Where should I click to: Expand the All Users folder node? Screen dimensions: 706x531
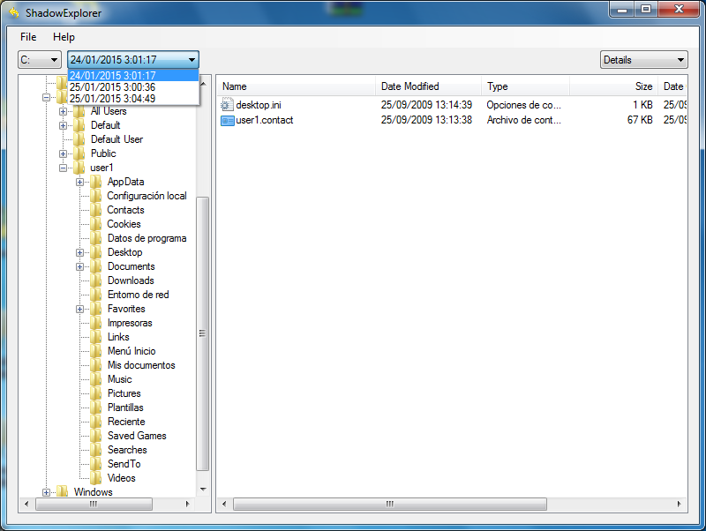tap(63, 112)
